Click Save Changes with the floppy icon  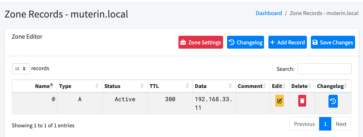333,42
